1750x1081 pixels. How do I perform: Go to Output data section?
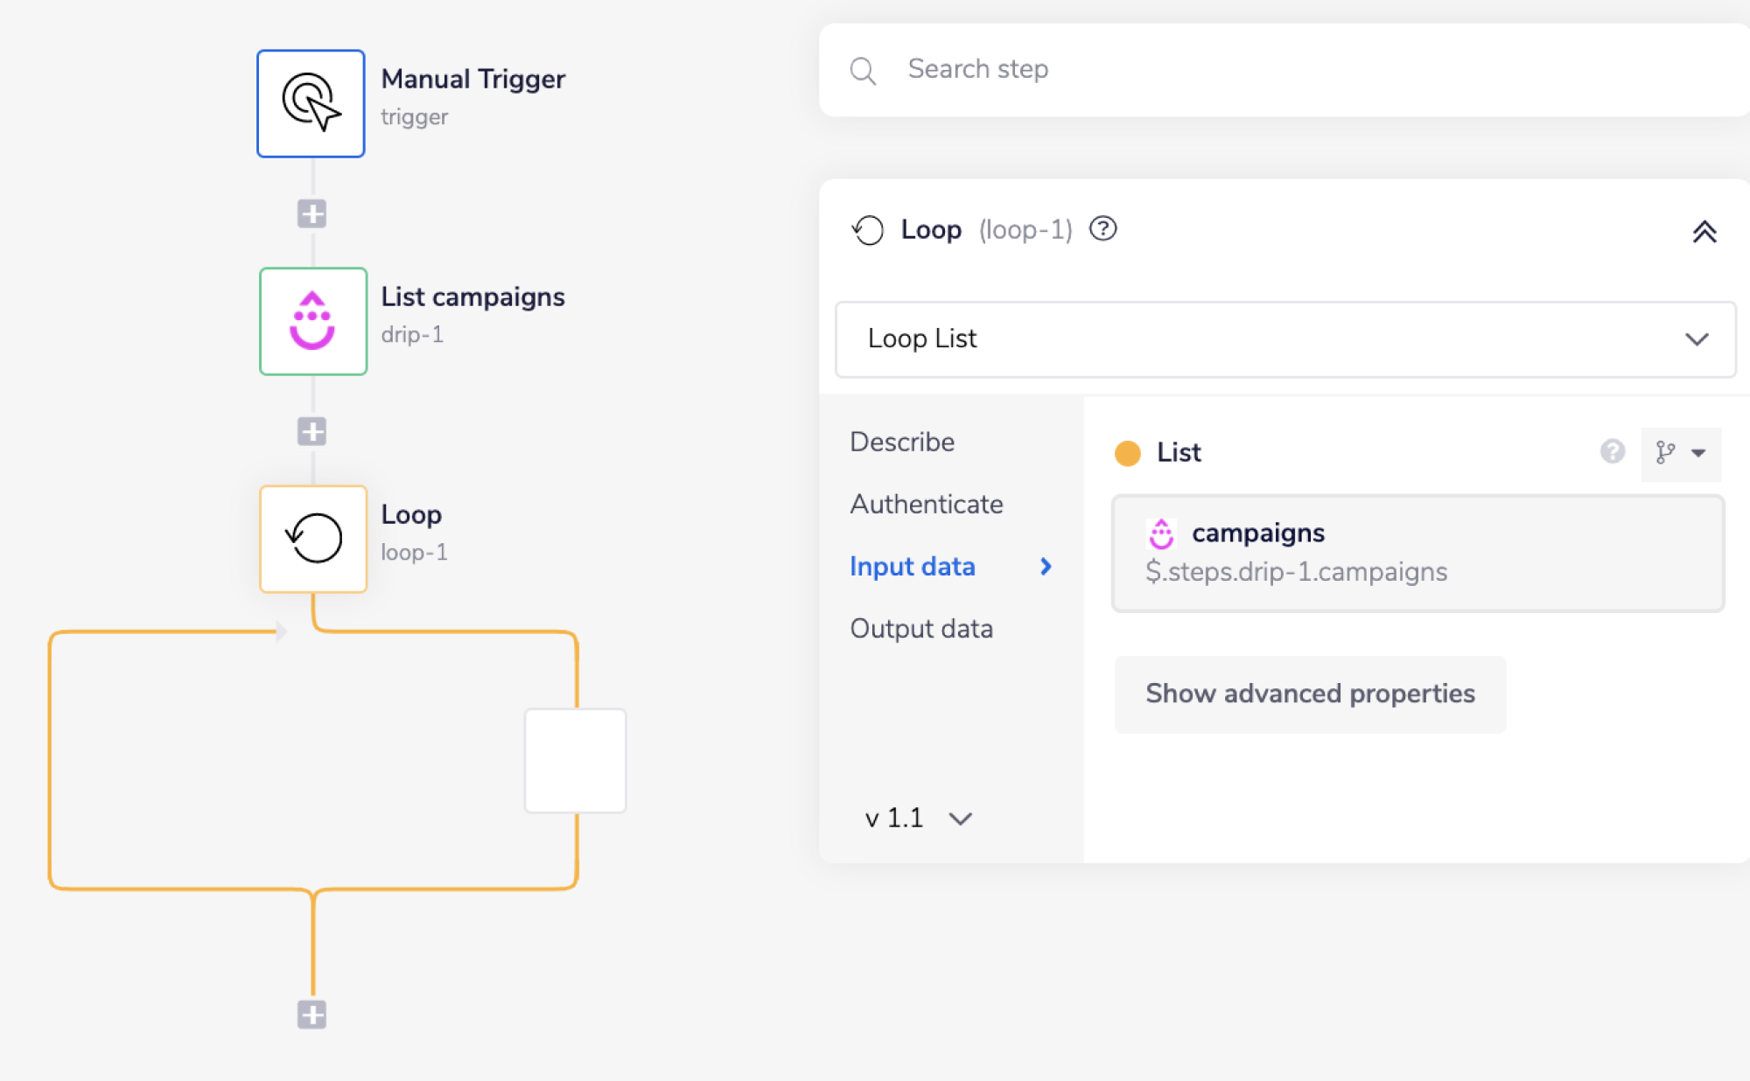(920, 628)
